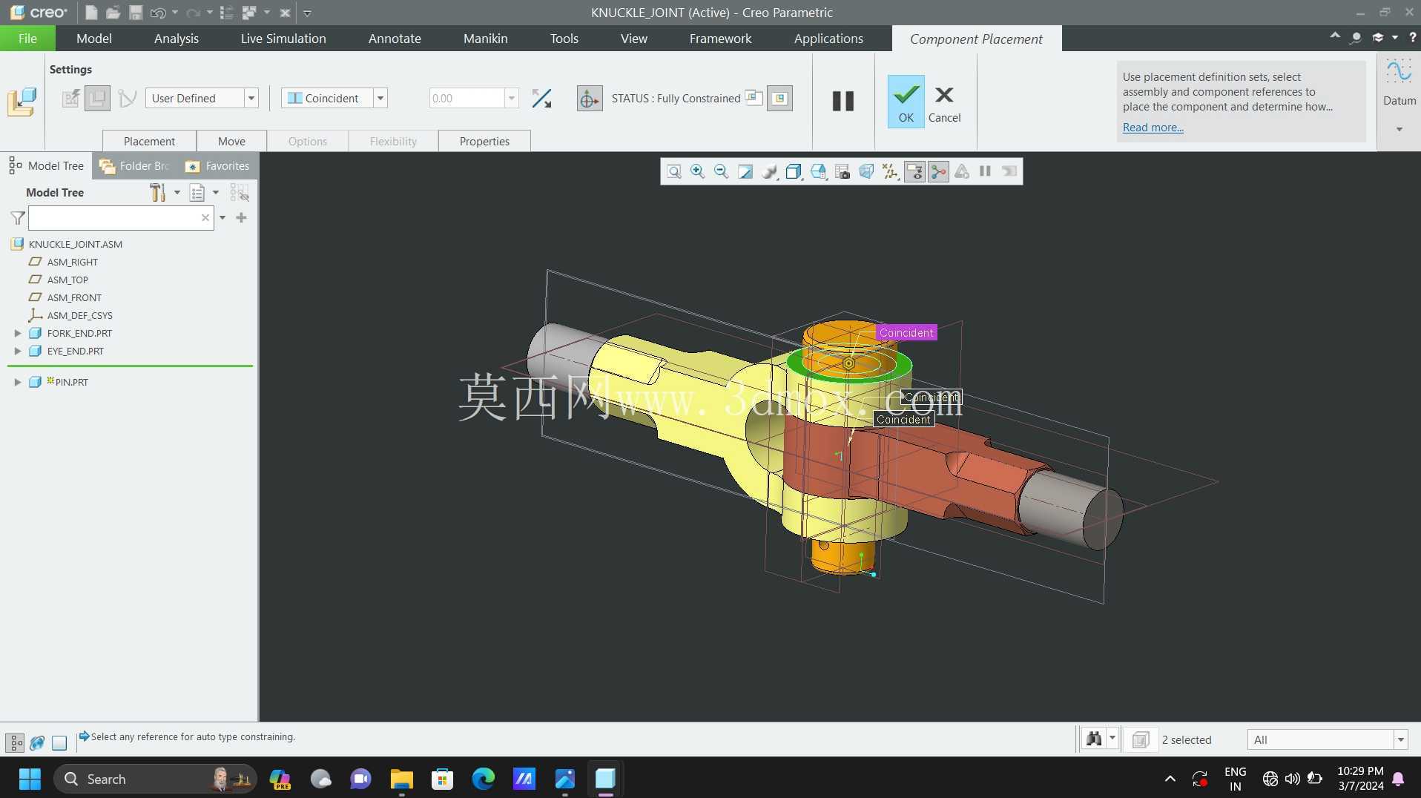1421x798 pixels.
Task: Open the Customize Quick Access dropdown
Action: (307, 13)
